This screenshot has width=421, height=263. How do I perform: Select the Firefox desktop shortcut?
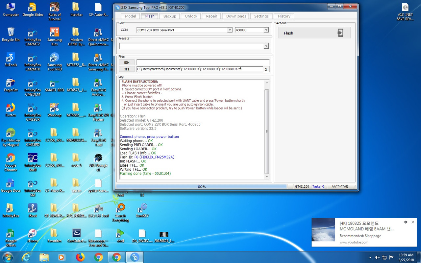(x=11, y=110)
